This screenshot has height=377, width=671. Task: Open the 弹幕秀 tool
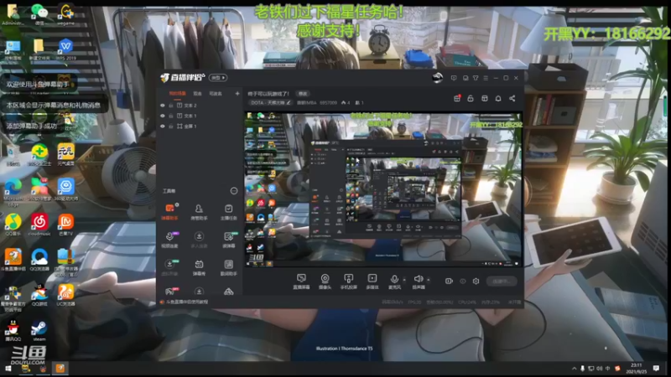pyautogui.click(x=199, y=267)
